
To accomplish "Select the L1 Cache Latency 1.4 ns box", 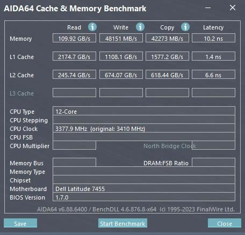I will (x=213, y=56).
